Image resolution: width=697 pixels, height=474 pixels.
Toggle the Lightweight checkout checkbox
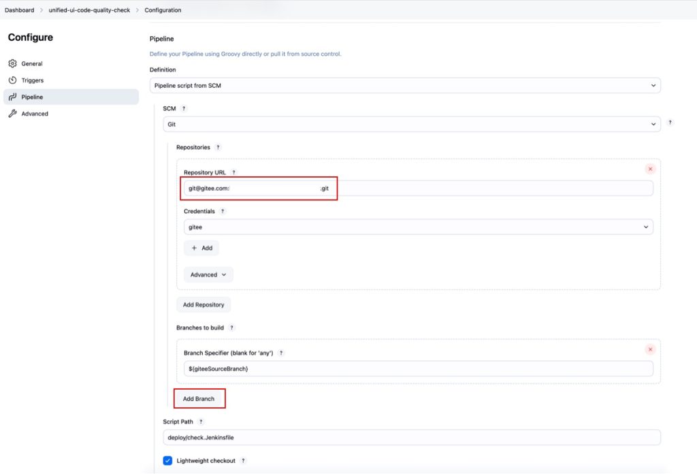pyautogui.click(x=167, y=460)
